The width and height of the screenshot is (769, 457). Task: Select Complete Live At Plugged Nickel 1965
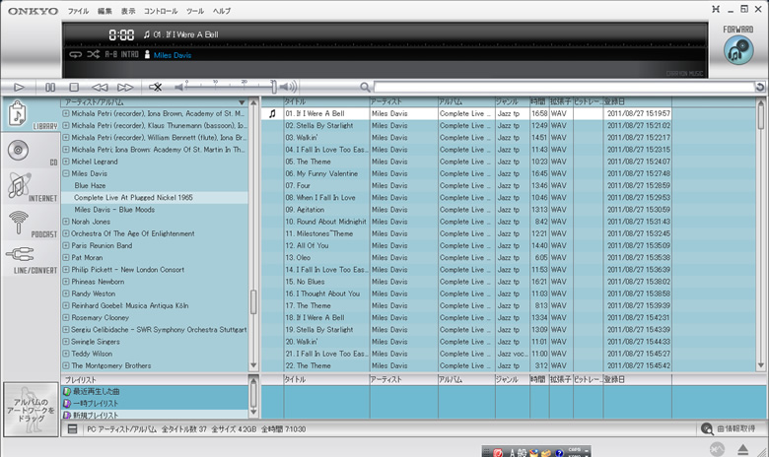(x=133, y=197)
